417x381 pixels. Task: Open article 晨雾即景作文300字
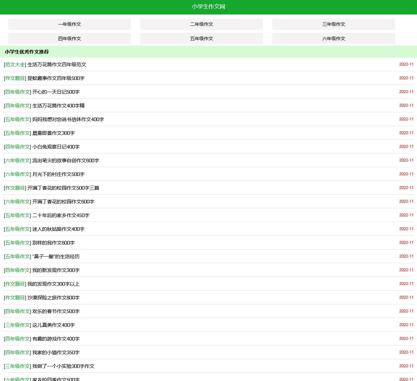pyautogui.click(x=53, y=133)
